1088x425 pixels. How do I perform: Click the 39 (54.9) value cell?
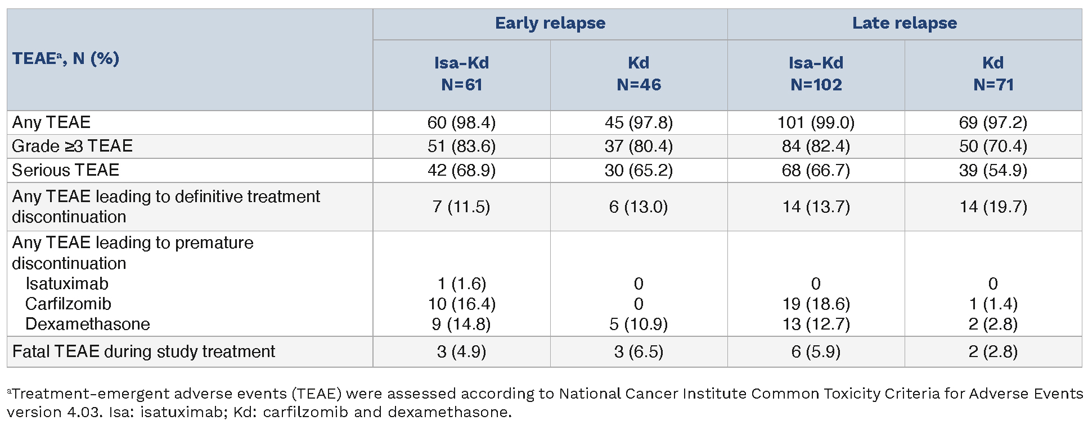point(993,170)
